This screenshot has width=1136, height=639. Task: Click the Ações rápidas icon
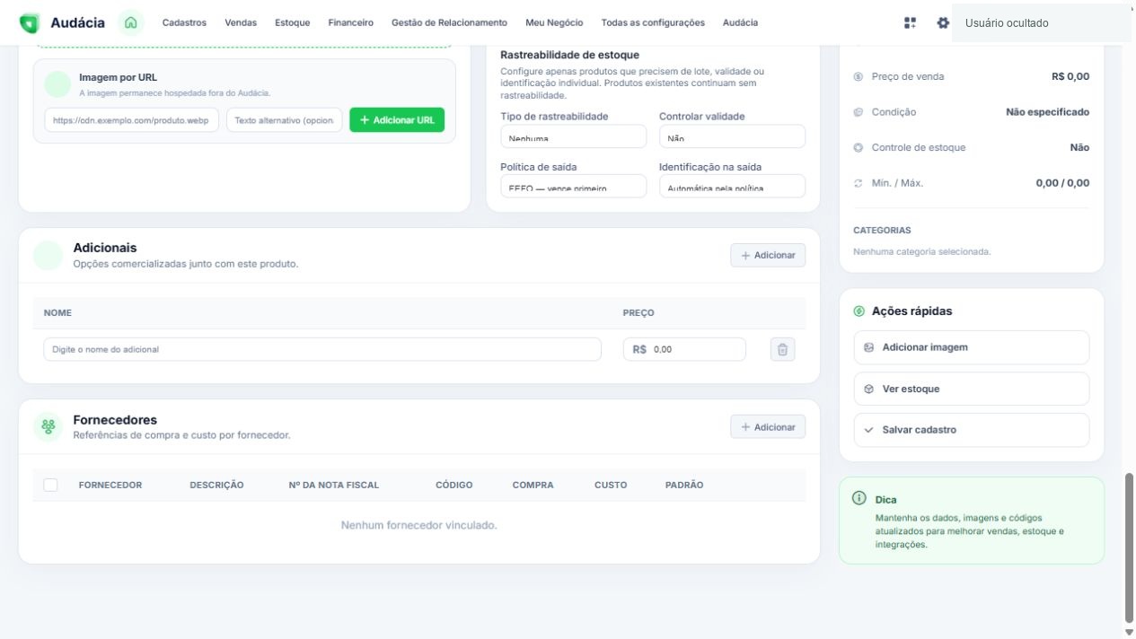point(859,311)
